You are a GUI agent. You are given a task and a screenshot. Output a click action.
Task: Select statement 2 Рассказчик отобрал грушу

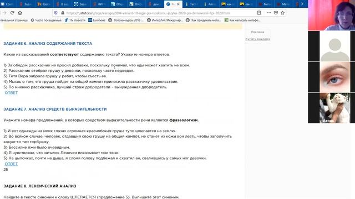[x=69, y=71]
